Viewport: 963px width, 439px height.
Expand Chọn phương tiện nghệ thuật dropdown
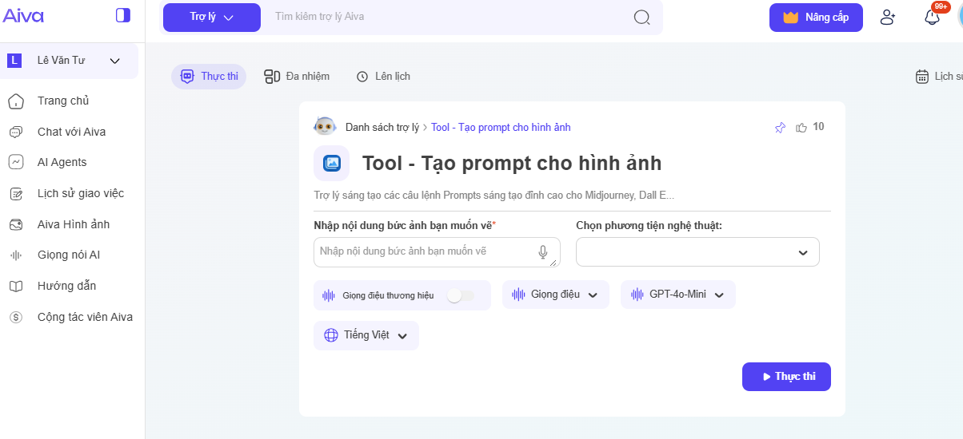(x=697, y=252)
